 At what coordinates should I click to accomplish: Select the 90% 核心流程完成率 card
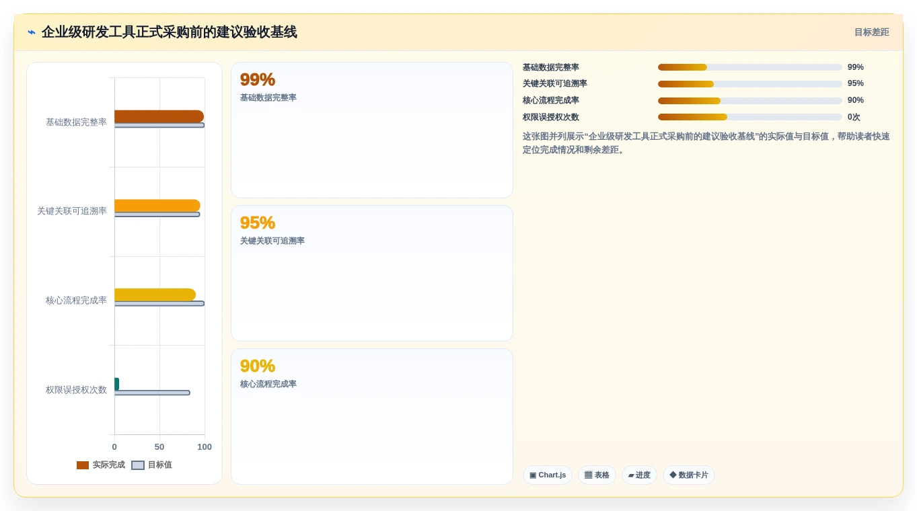372,416
